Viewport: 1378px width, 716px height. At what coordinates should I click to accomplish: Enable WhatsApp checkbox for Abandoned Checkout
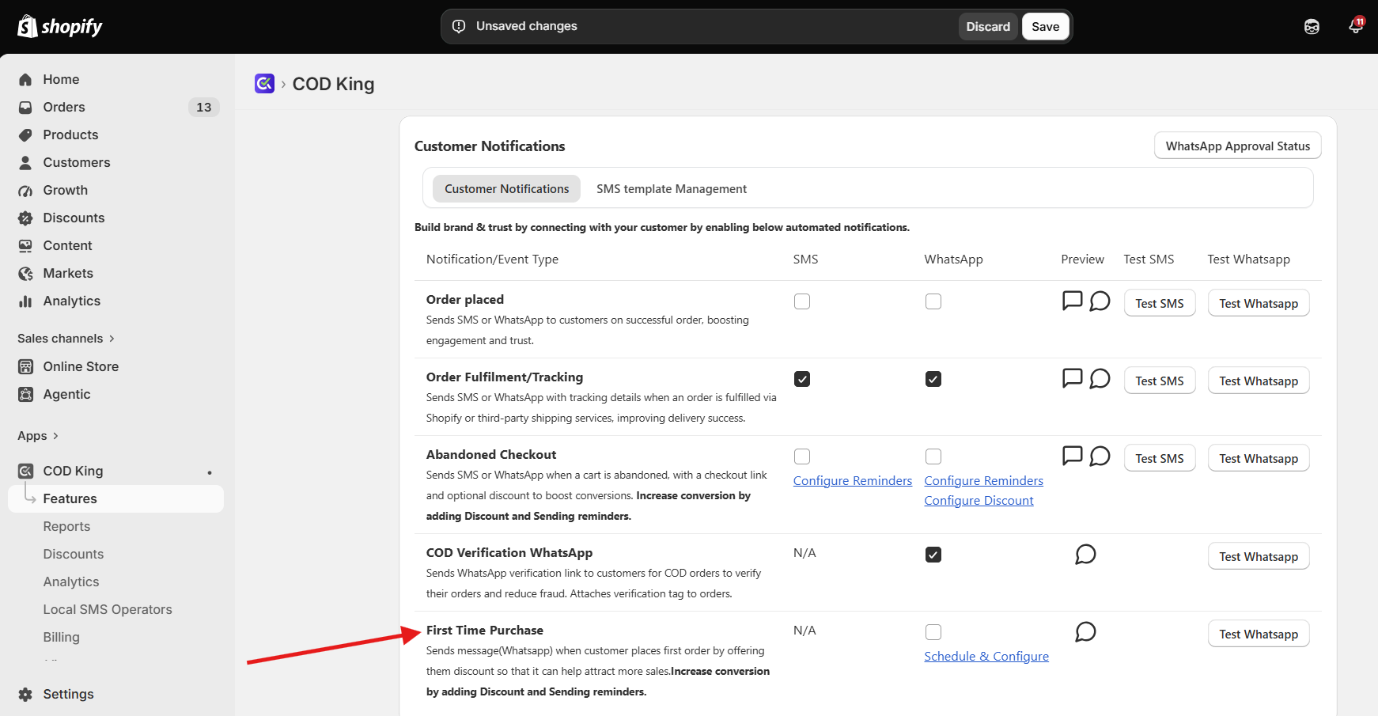tap(933, 456)
